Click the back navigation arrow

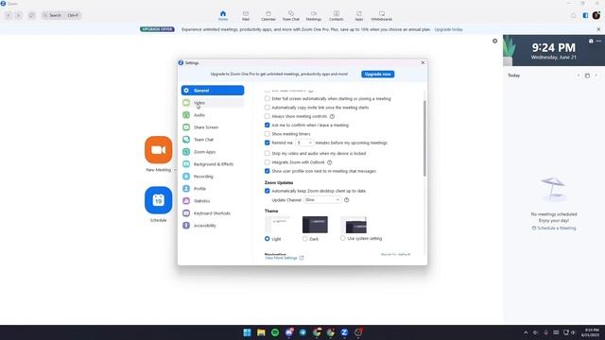(x=9, y=15)
